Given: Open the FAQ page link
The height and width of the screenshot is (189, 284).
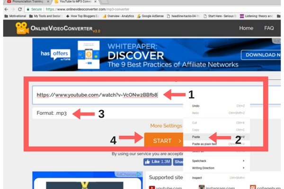Looking at the screenshot, I should [269, 28].
